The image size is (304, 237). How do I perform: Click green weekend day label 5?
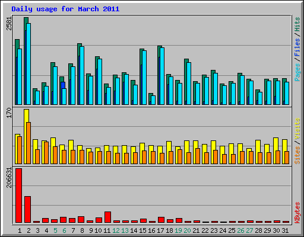[55, 230]
